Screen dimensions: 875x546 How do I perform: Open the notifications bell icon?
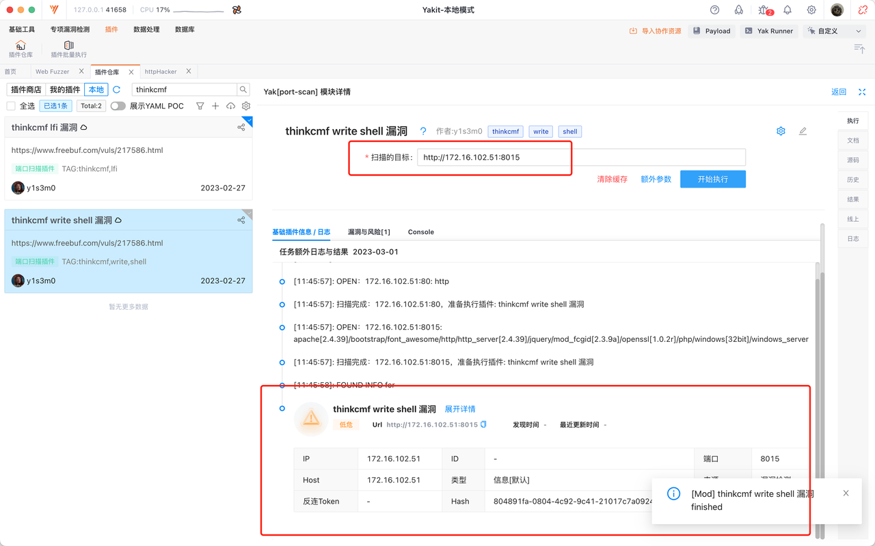[x=787, y=10]
